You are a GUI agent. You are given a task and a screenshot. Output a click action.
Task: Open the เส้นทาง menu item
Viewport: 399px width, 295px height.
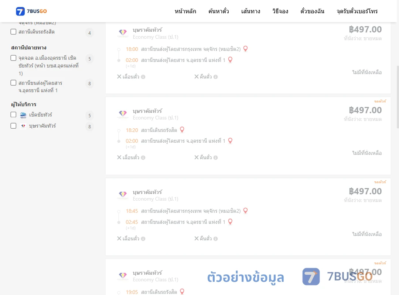click(x=250, y=11)
